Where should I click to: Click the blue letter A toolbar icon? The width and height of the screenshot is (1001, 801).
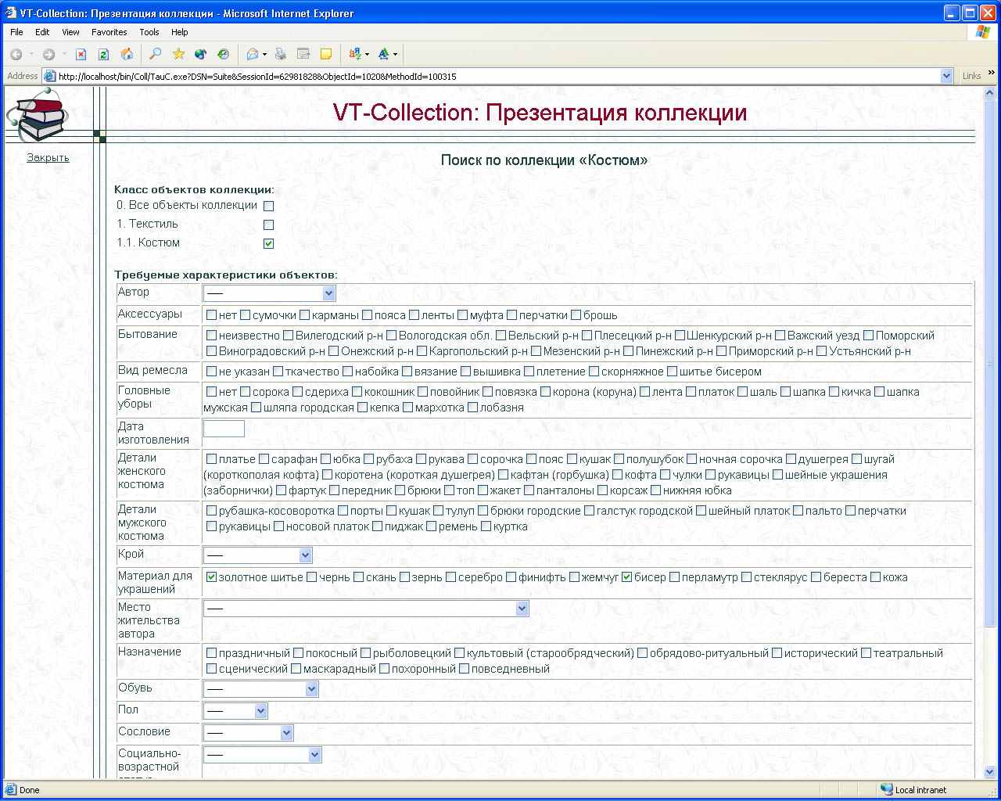pyautogui.click(x=383, y=54)
